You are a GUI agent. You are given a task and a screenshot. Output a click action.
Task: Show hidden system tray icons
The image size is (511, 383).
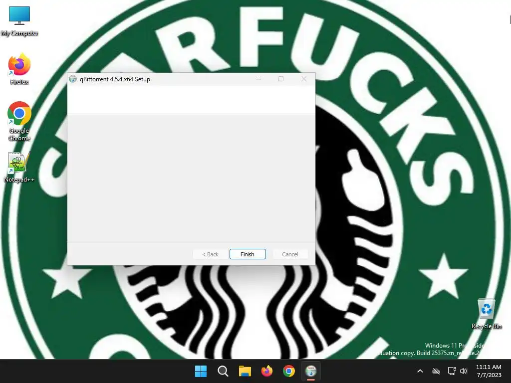(420, 371)
